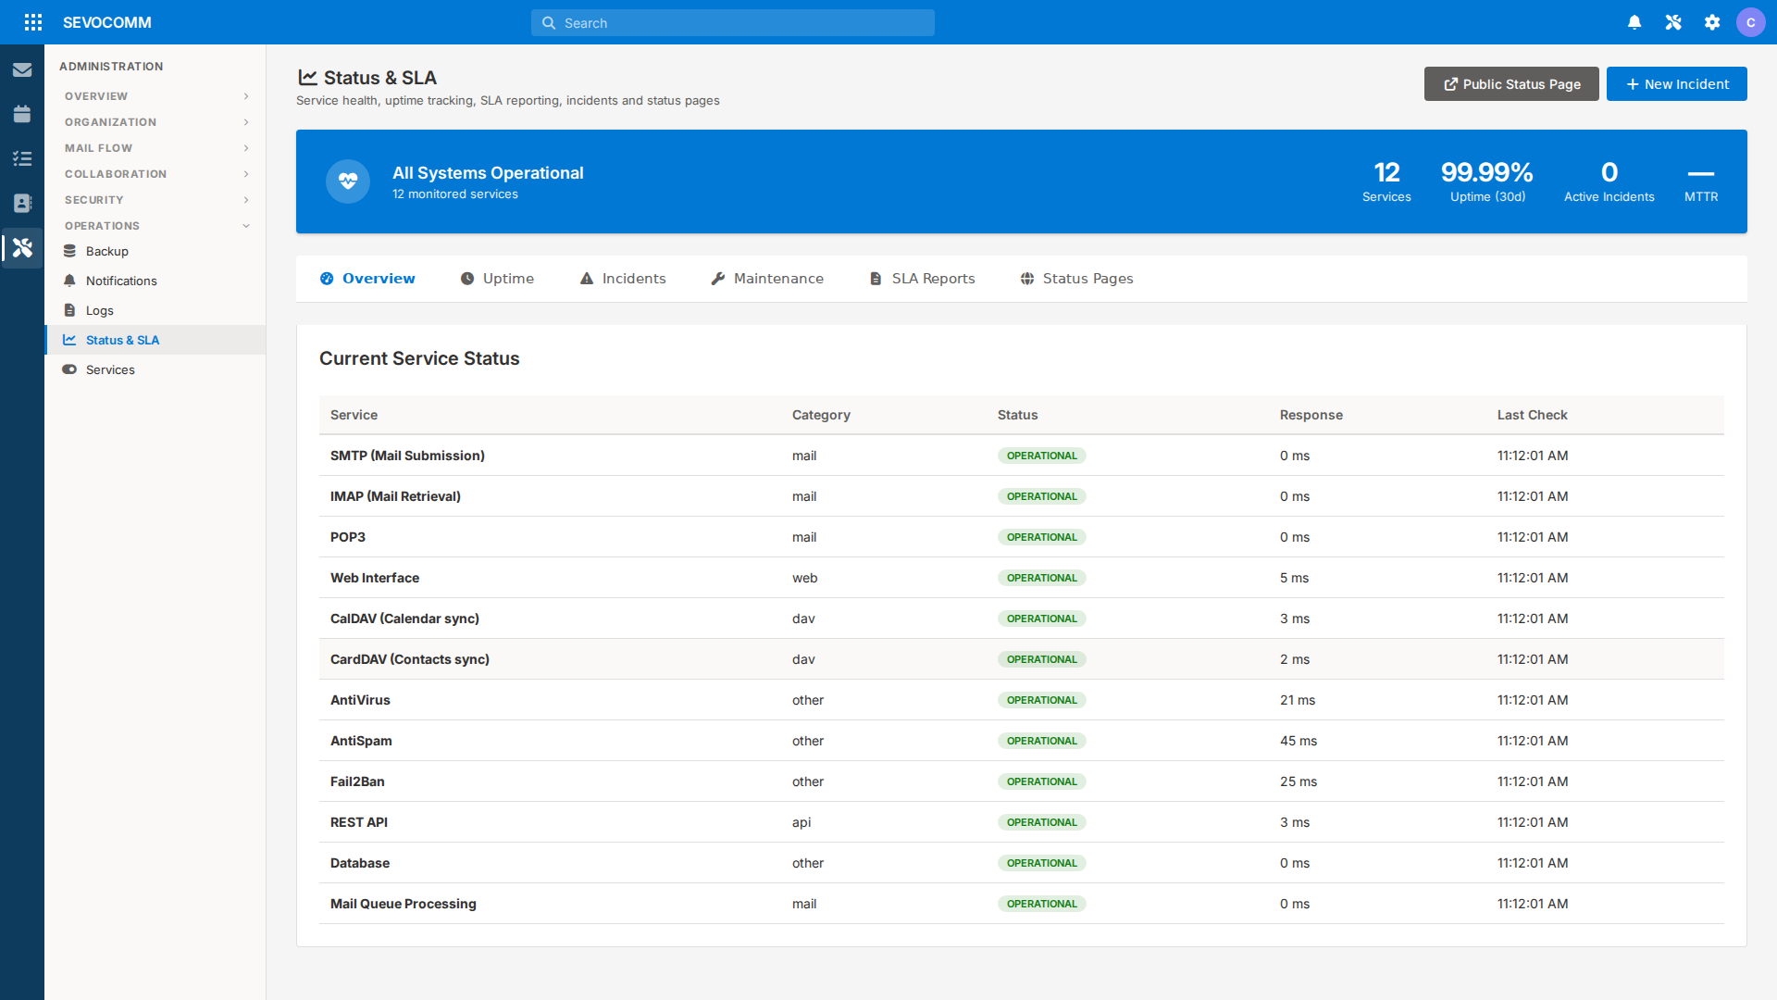Image resolution: width=1777 pixels, height=1000 pixels.
Task: Open the Public Status Page
Action: (1510, 83)
